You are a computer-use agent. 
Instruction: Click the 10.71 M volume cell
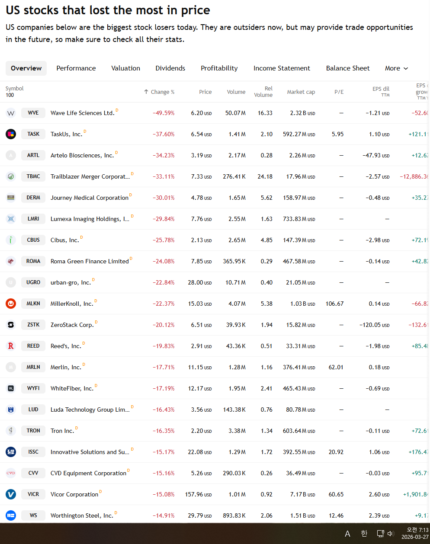tap(235, 282)
